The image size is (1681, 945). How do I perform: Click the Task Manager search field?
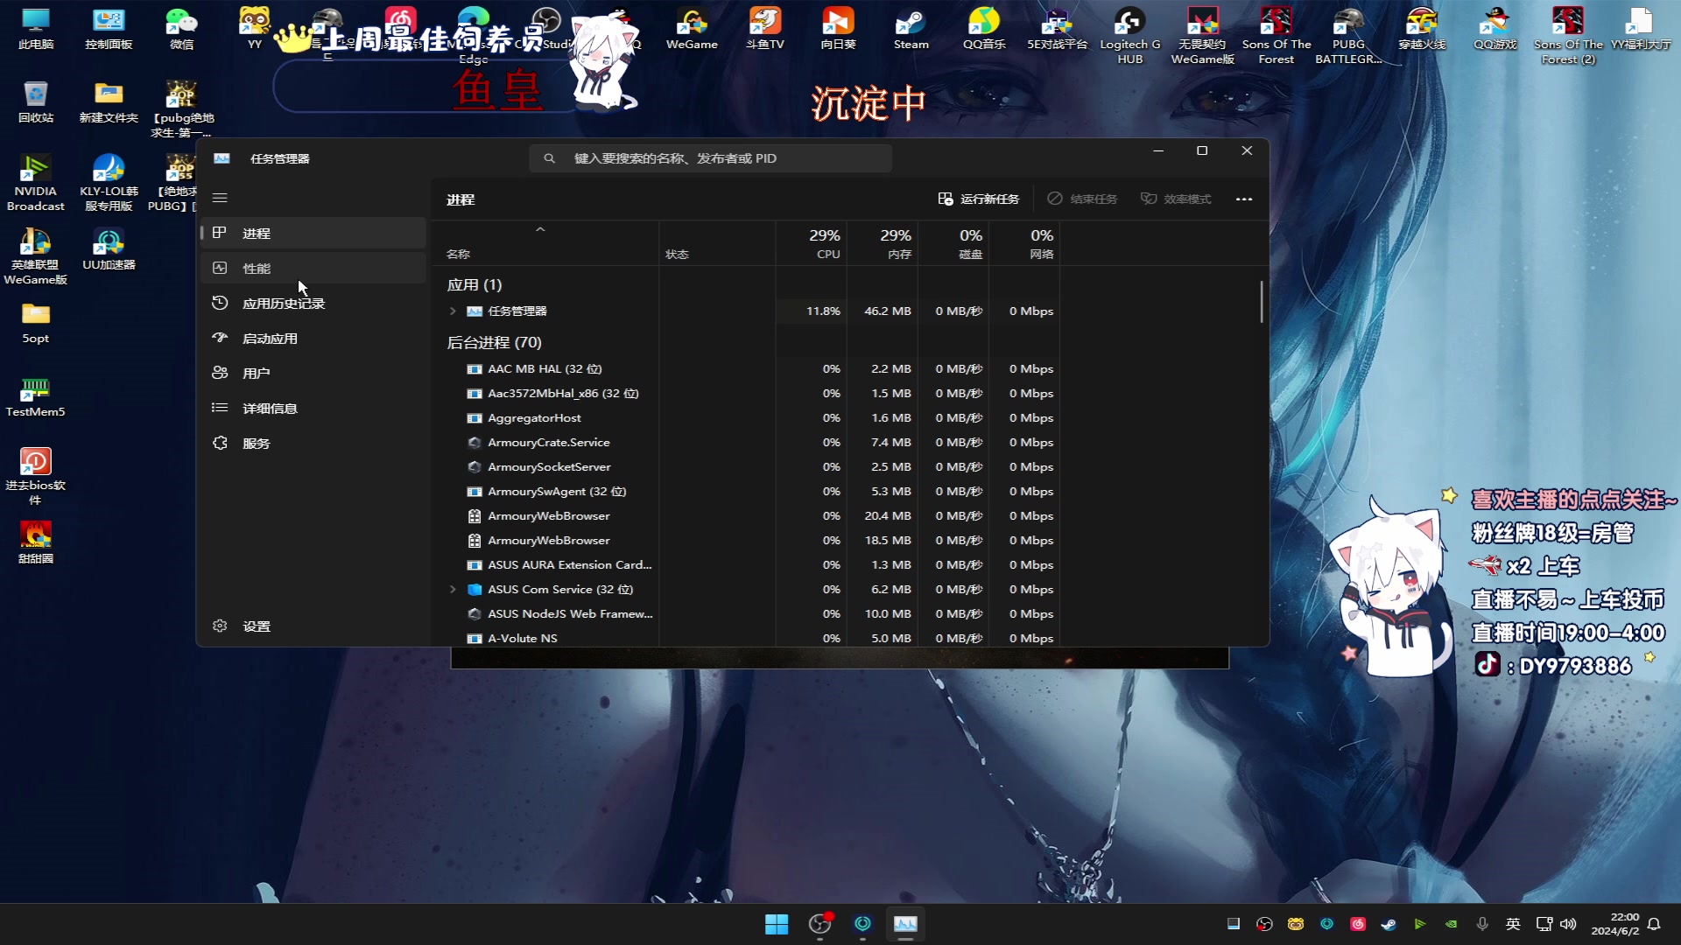pyautogui.click(x=710, y=158)
